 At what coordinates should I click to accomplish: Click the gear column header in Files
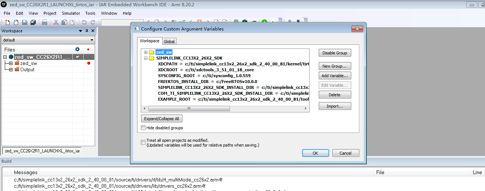tap(77, 49)
